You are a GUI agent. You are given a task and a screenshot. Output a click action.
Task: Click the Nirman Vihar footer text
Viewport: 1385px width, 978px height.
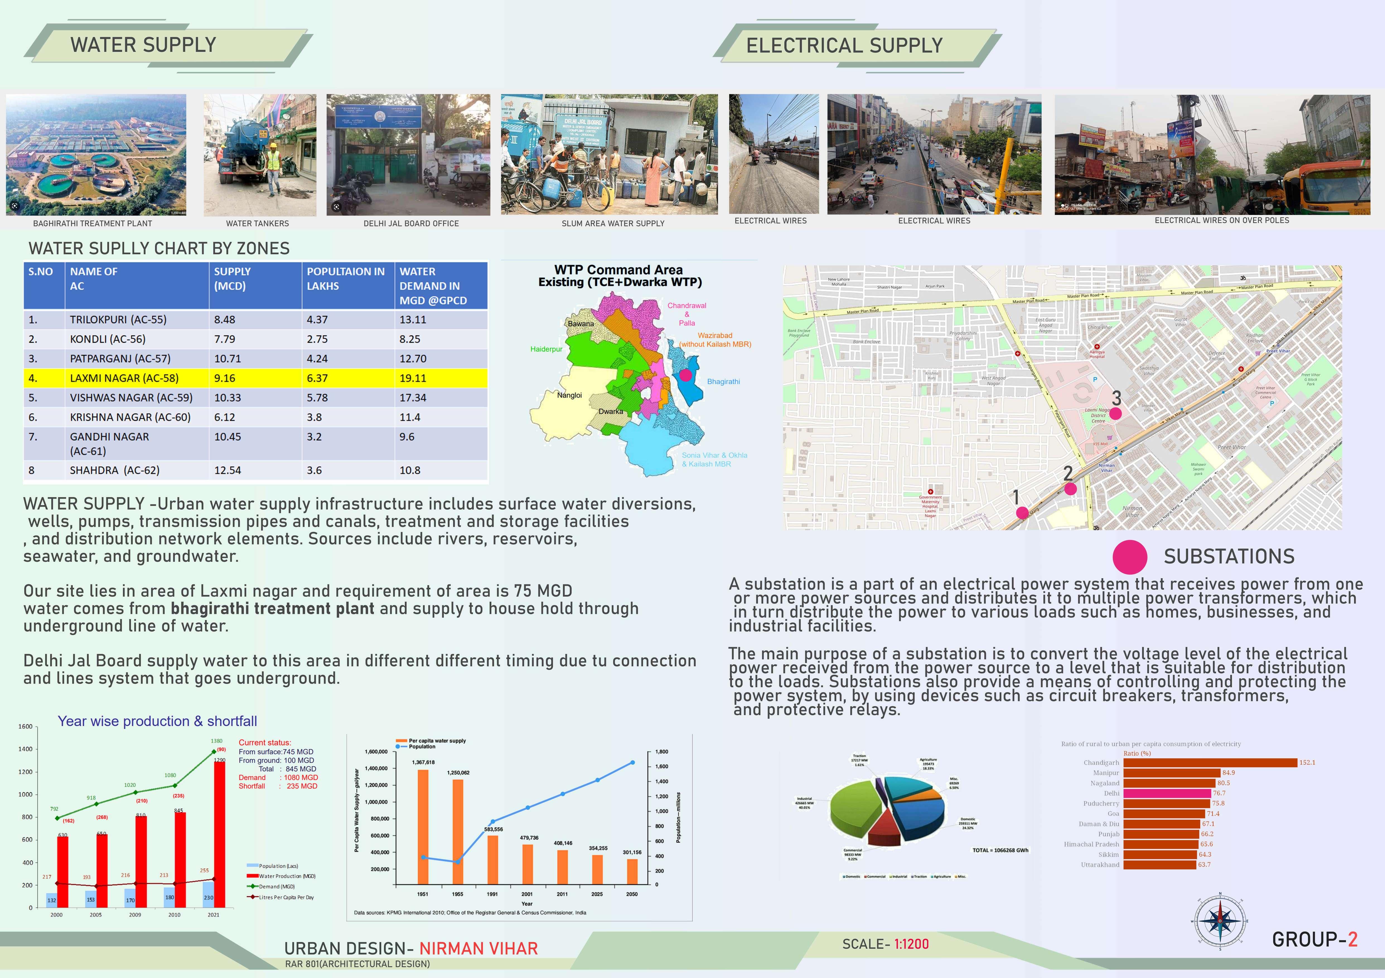point(478,948)
